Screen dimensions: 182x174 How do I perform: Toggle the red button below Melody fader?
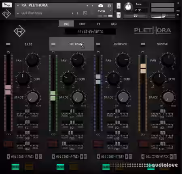[53, 144]
